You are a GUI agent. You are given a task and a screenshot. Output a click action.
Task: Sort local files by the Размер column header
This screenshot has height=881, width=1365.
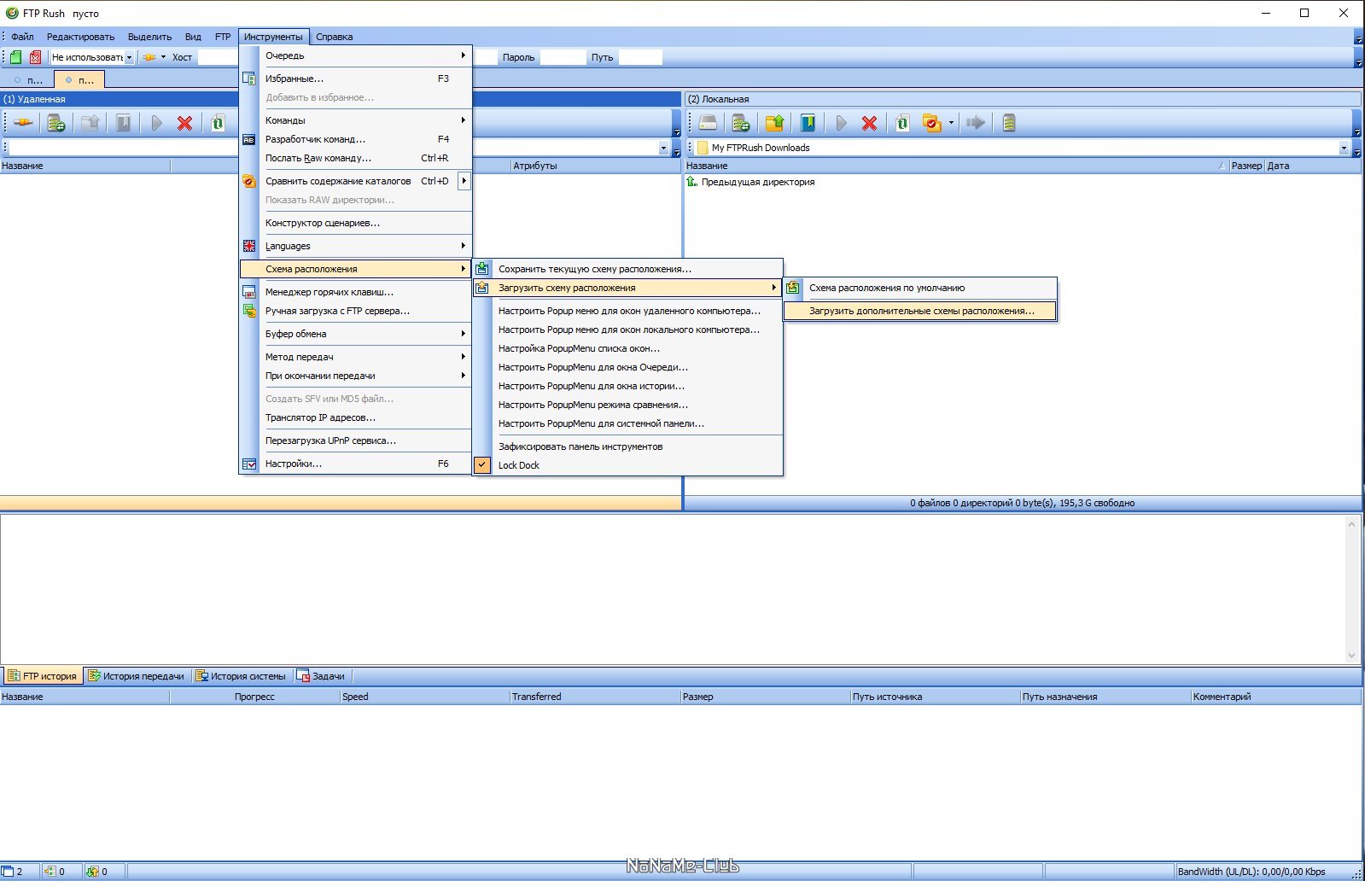tap(1246, 166)
